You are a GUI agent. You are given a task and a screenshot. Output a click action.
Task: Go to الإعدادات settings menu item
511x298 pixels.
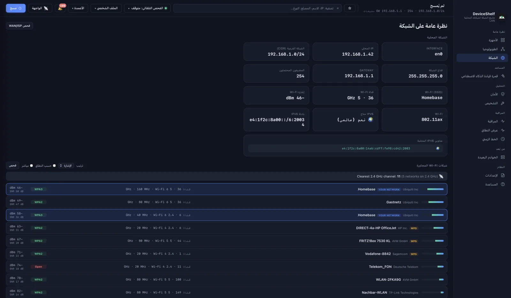[482, 175]
